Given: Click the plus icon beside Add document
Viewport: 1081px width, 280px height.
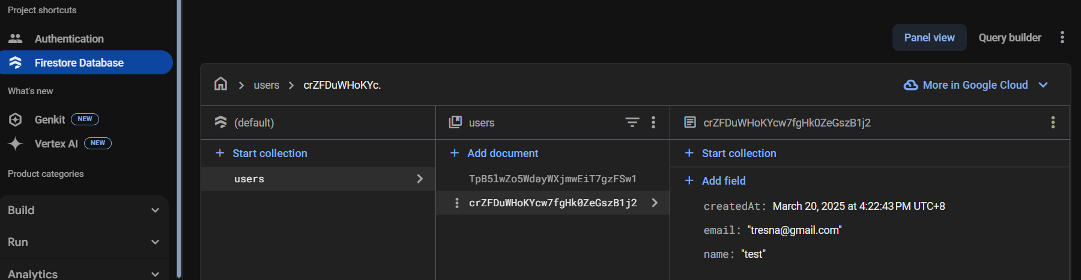Looking at the screenshot, I should [455, 153].
